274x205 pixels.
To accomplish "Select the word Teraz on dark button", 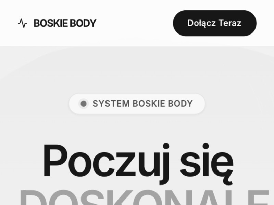I will coord(230,23).
